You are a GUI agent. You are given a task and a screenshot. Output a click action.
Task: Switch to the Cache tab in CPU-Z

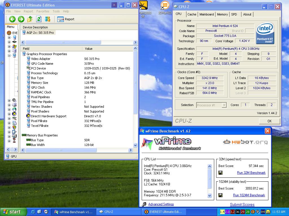click(x=192, y=14)
